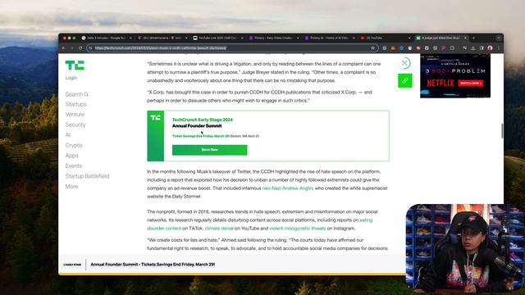The image size is (525, 295).
Task: Open the side panel icon in toolbar
Action: pos(482,48)
